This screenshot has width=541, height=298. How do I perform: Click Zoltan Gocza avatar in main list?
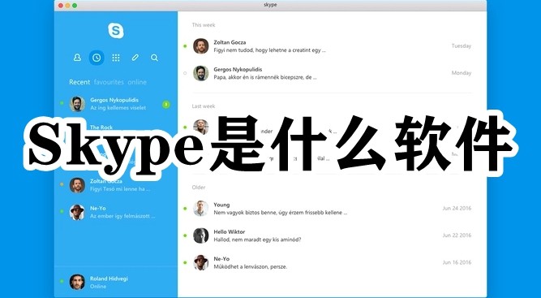pyautogui.click(x=201, y=46)
